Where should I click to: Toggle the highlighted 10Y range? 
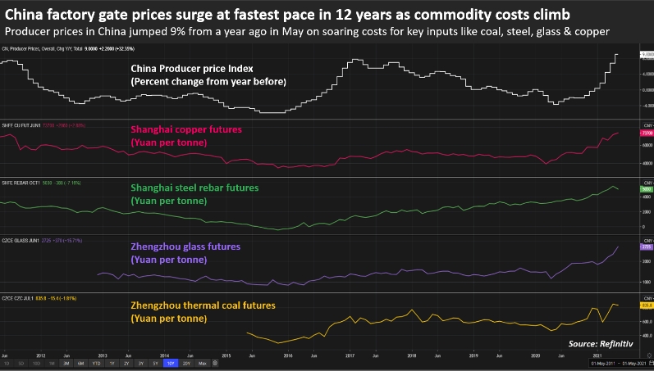(172, 363)
